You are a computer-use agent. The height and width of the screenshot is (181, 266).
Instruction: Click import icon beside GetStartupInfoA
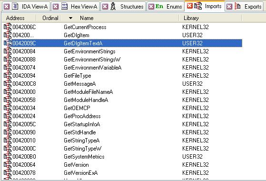point(8,124)
